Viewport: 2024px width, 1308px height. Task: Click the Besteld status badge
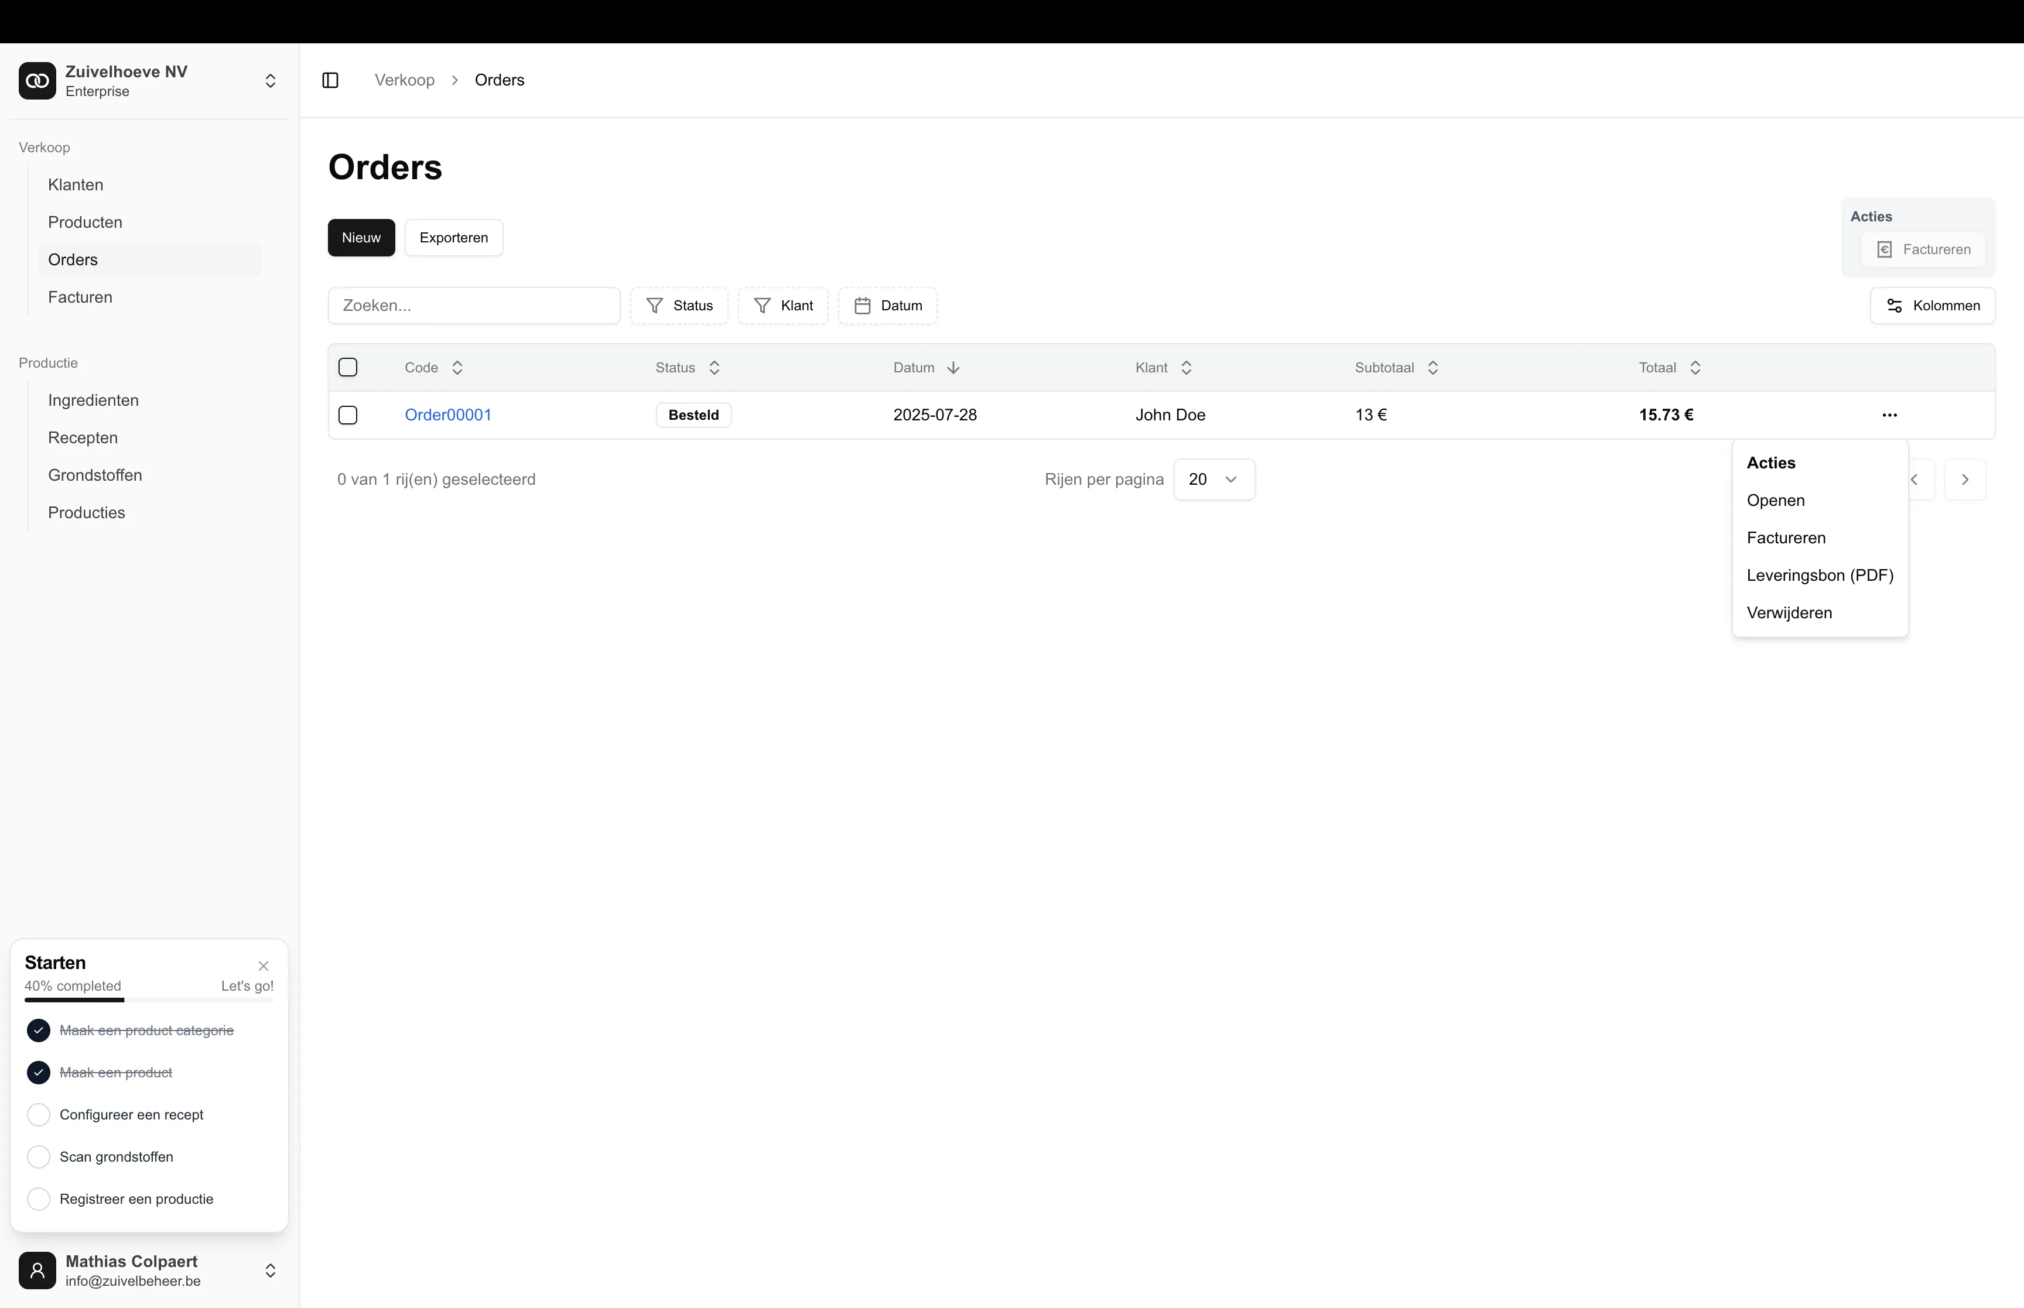pos(693,415)
